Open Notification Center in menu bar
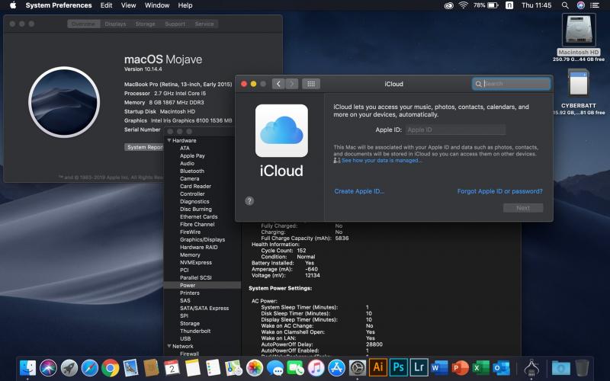 coord(595,5)
